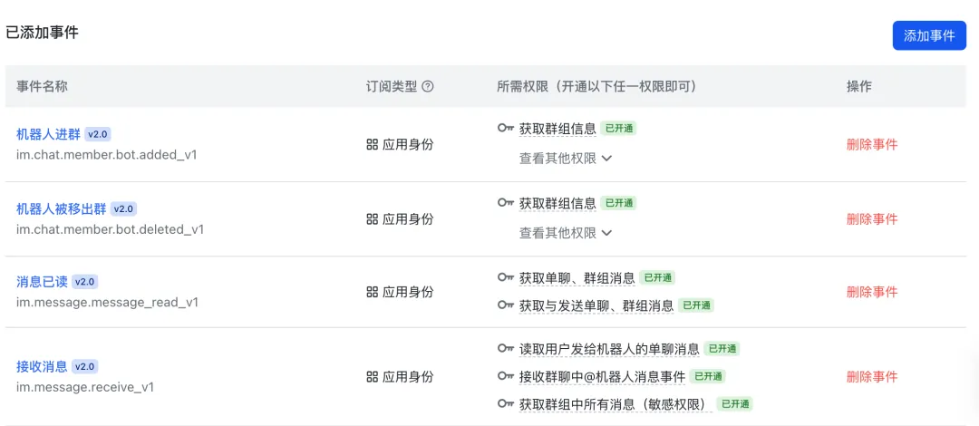
Task: Click the key icon beside 获取单聊、群组消息
Action: point(506,277)
